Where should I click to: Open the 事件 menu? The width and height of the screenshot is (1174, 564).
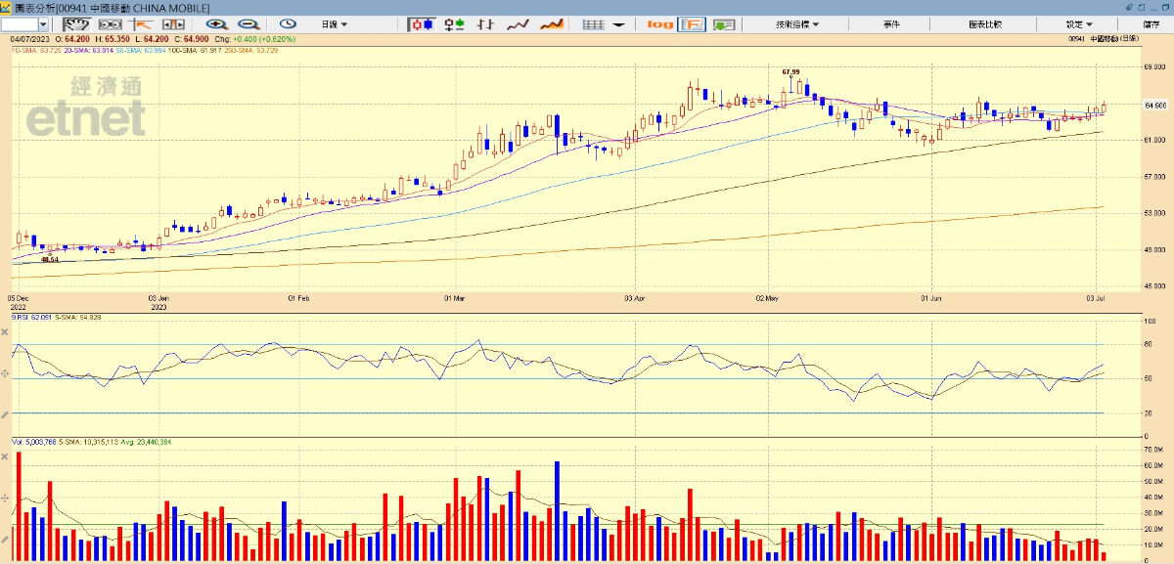click(891, 23)
